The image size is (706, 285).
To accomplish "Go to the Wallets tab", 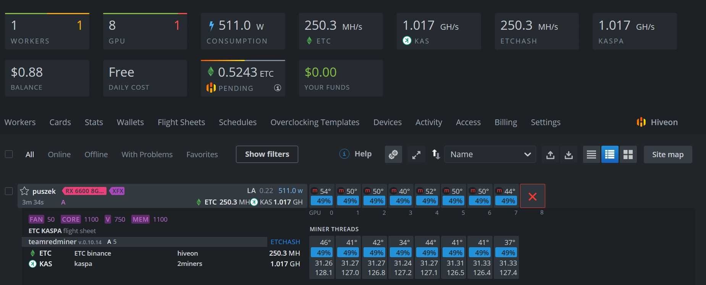I will click(x=130, y=122).
